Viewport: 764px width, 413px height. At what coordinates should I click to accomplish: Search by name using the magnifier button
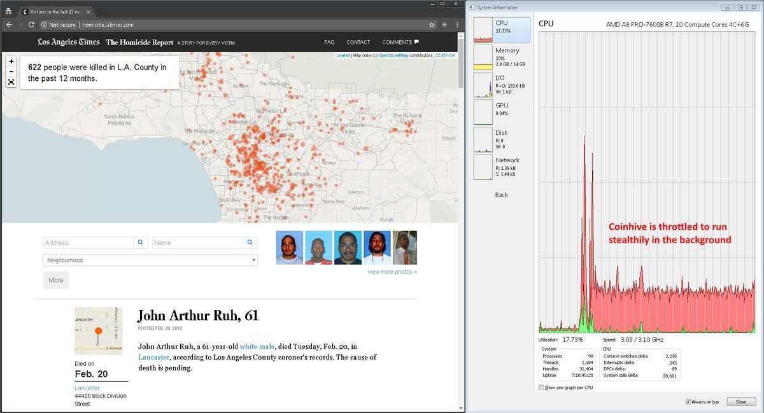250,242
